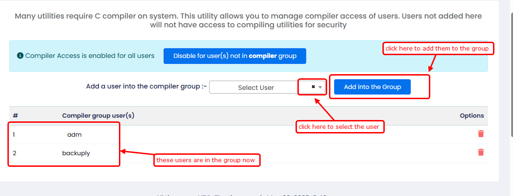
Task: Click the Options column header
Action: (472, 115)
